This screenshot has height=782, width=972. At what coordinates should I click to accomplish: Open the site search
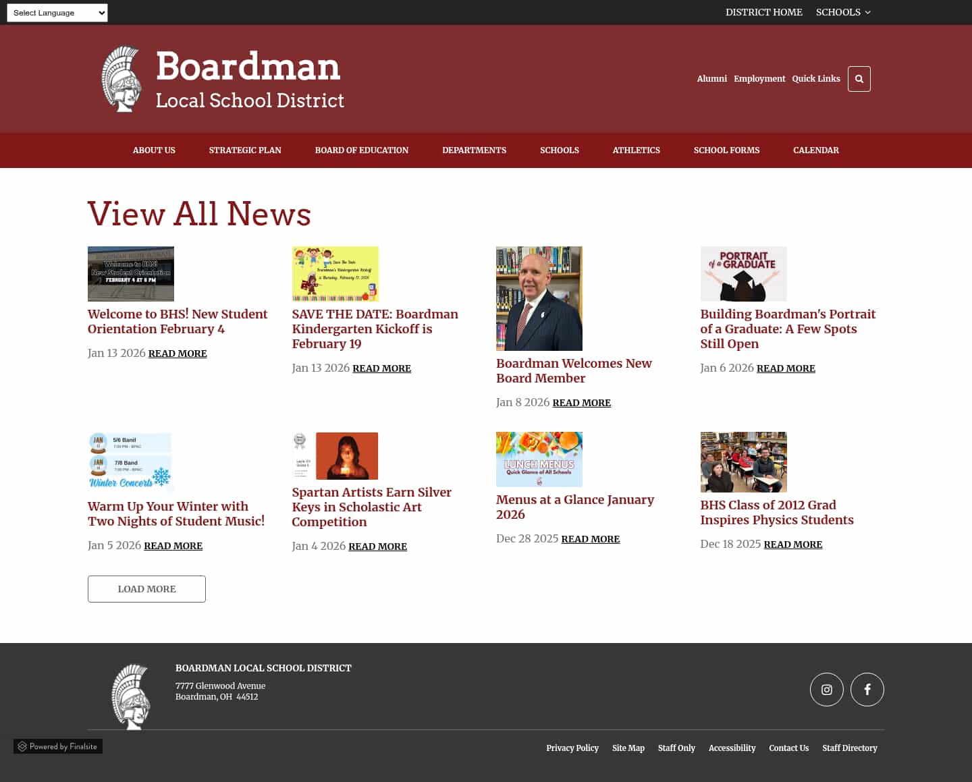[x=859, y=79]
